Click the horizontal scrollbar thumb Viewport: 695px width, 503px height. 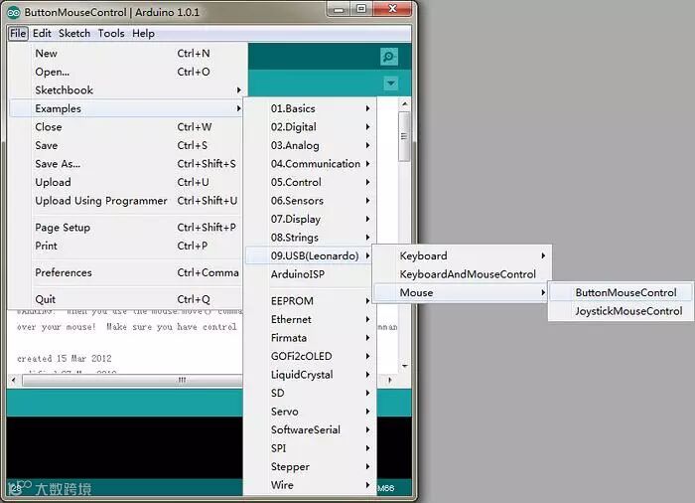pyautogui.click(x=132, y=380)
